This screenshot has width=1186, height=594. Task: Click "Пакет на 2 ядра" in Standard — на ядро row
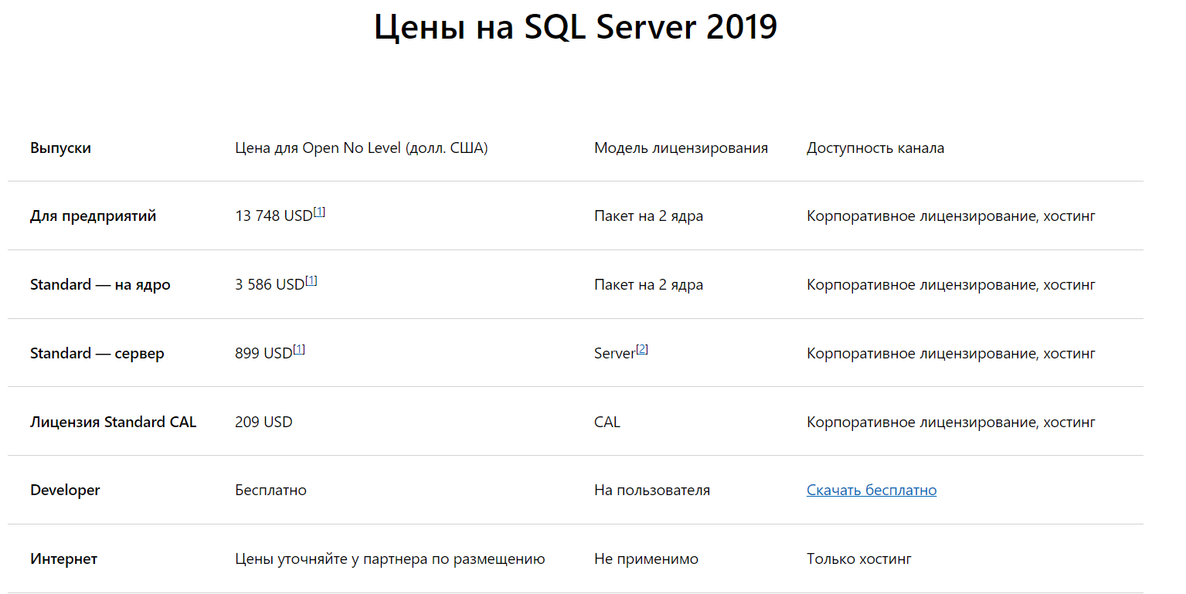point(648,285)
